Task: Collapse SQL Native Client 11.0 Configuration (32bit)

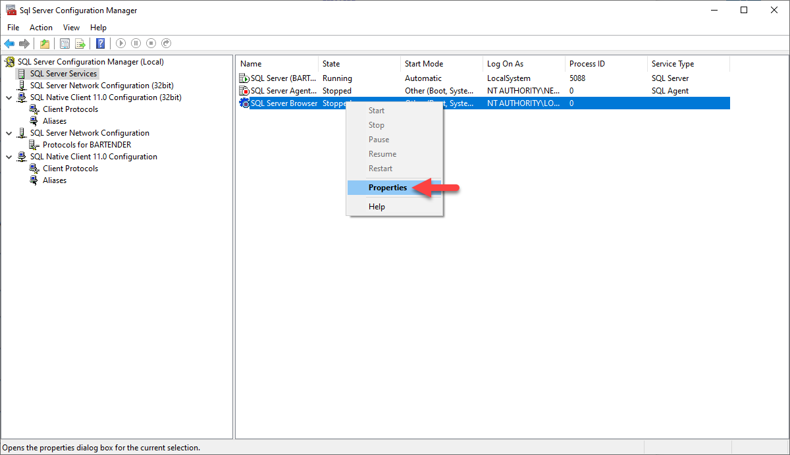Action: (x=9, y=97)
